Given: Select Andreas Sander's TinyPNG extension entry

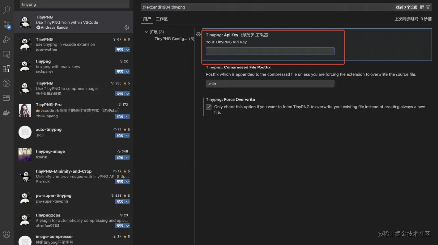Looking at the screenshot, I should pyautogui.click(x=73, y=22).
